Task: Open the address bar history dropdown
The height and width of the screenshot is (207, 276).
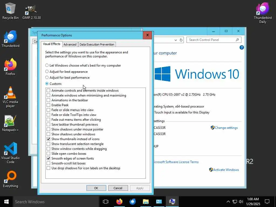Action: click(x=176, y=40)
